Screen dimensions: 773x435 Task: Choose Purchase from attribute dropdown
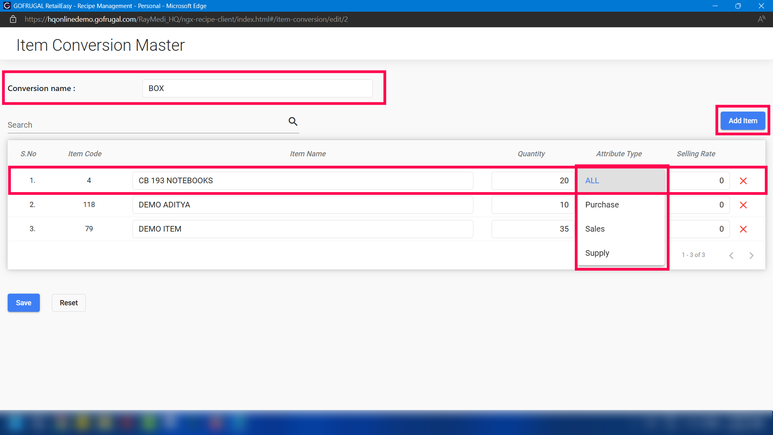[x=621, y=205]
